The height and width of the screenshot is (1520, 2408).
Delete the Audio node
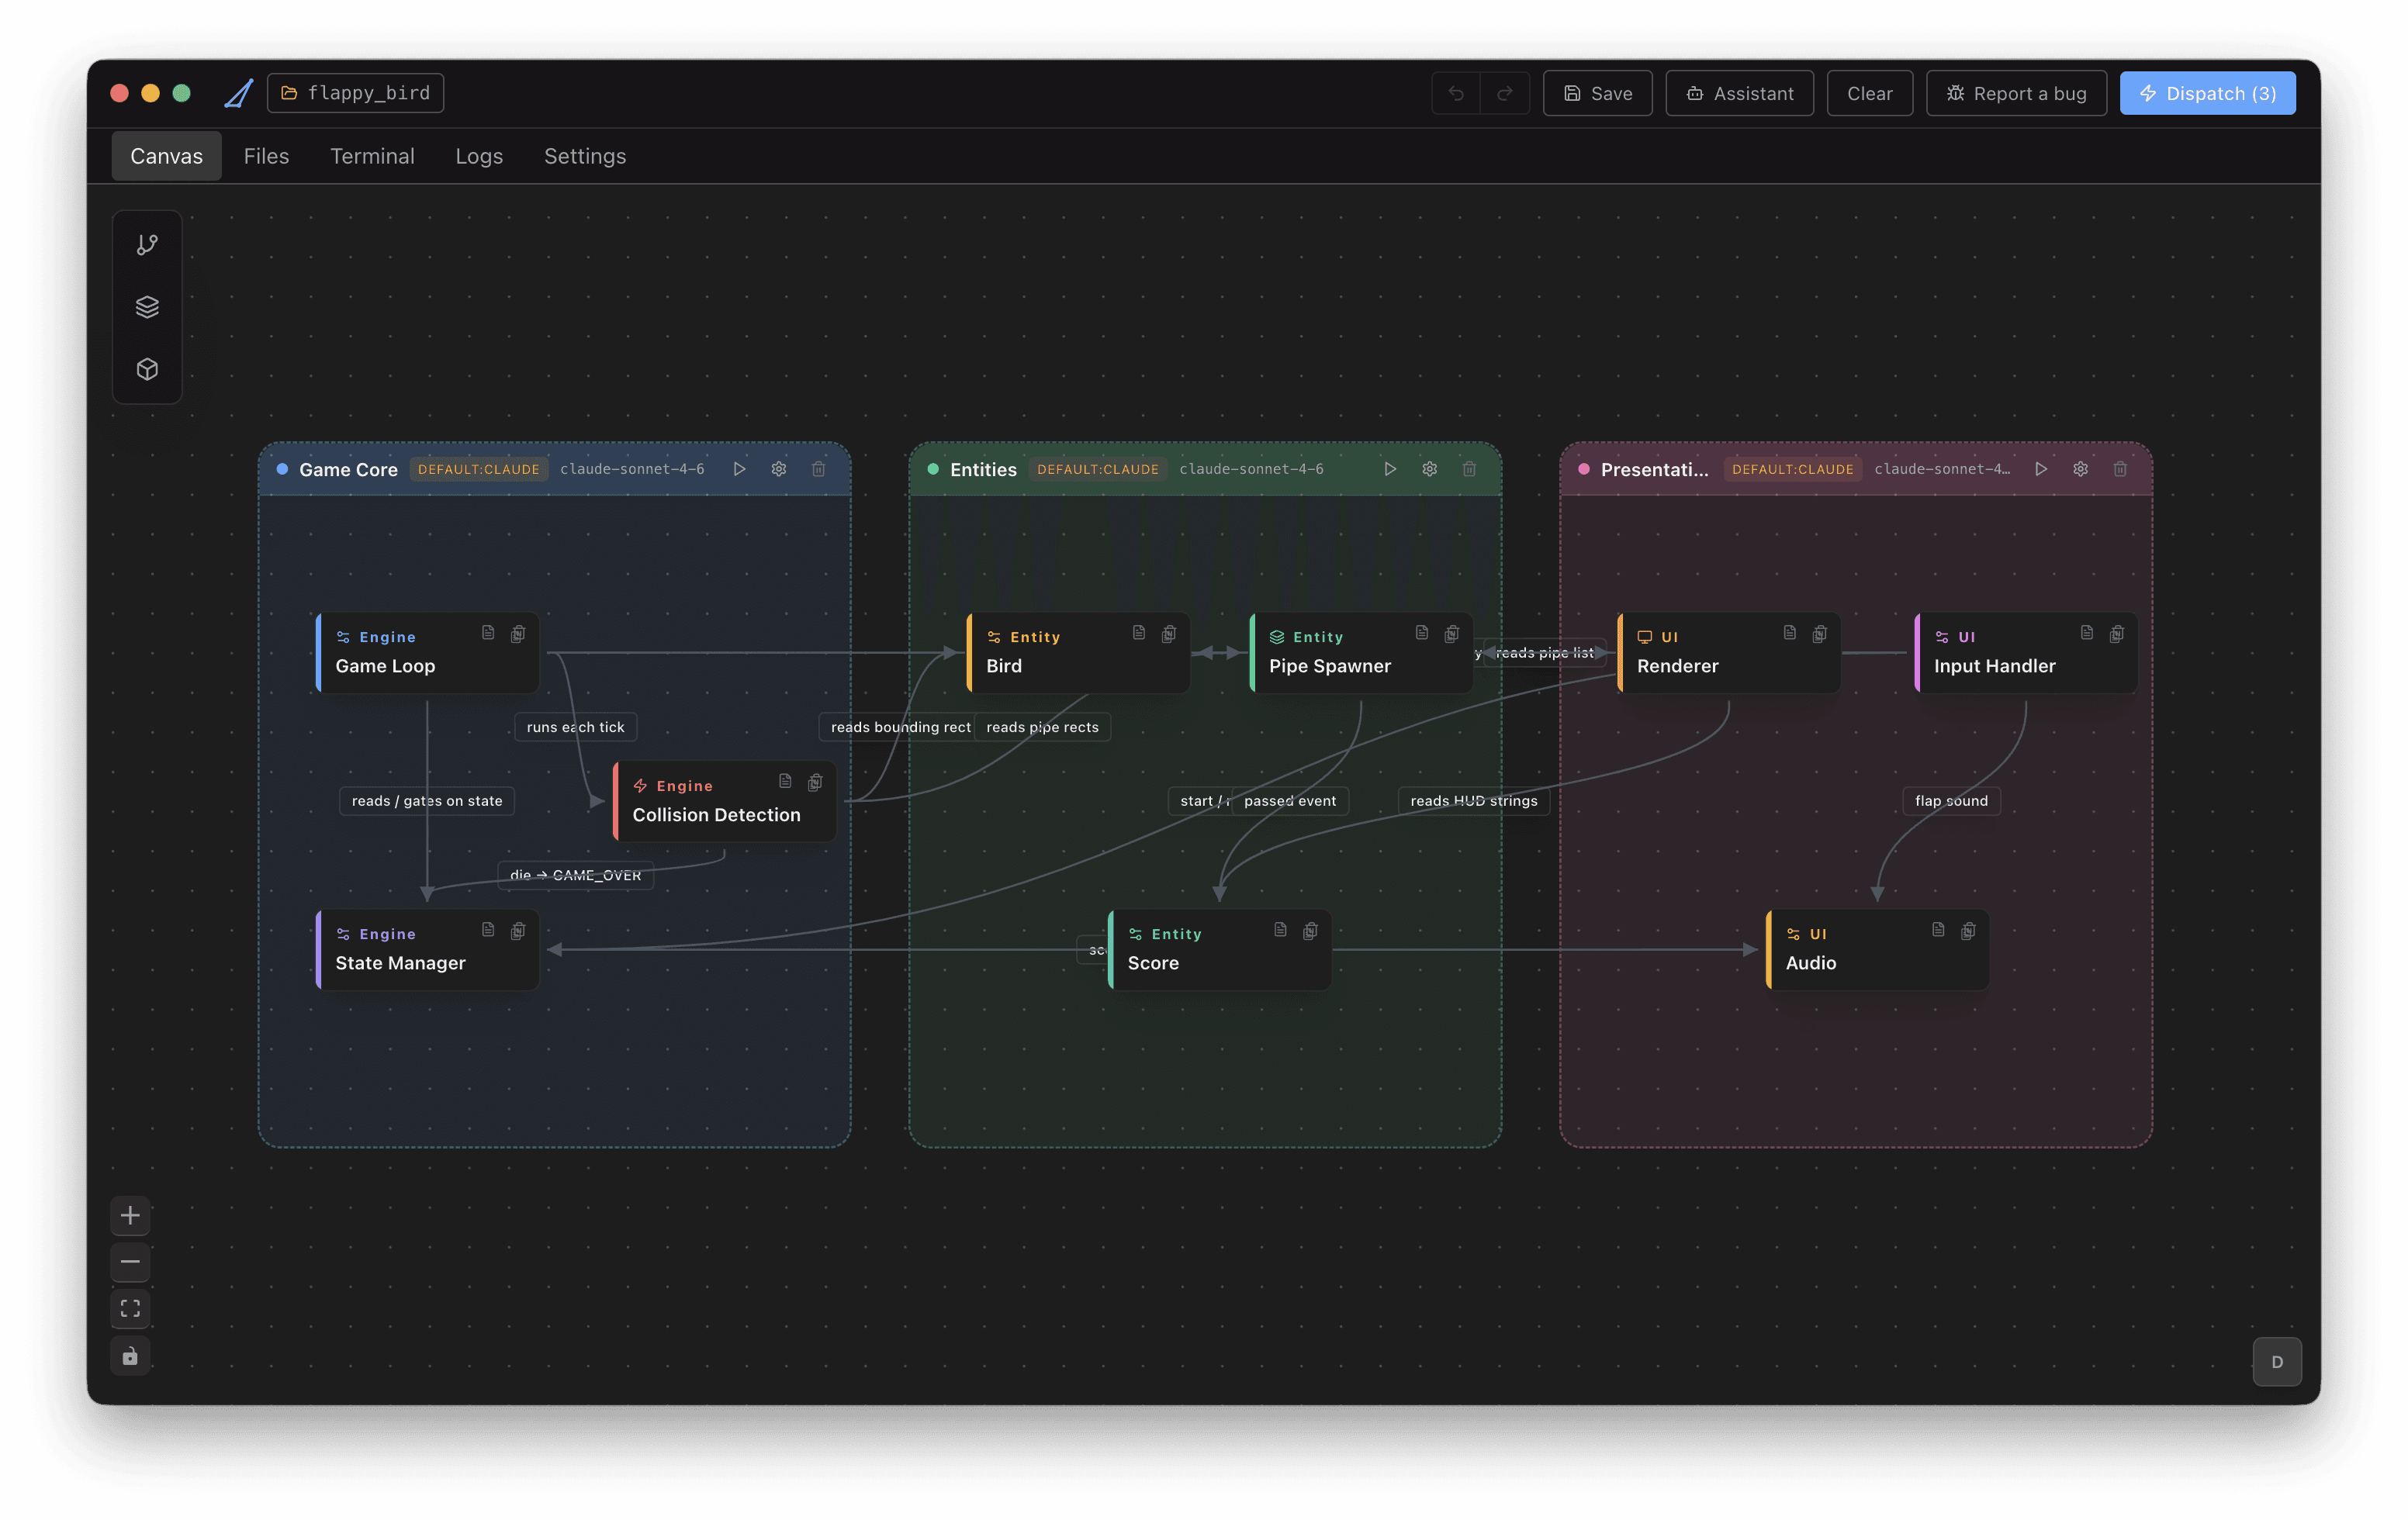(x=1968, y=931)
